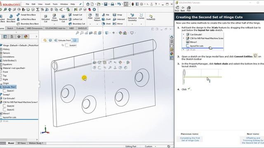This screenshot has width=264, height=148.
Task: Click Back in SOLIDWORKS Tutorials window
Action: point(183,9)
